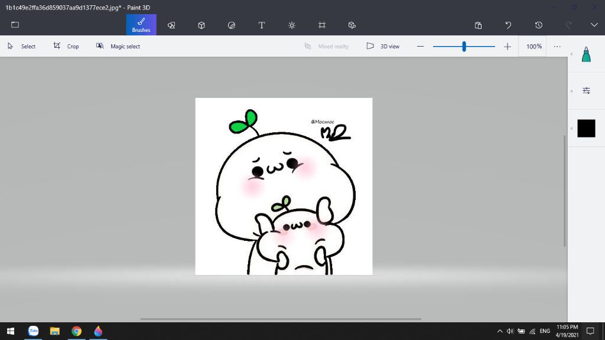Undo the last action
605x340 pixels.
[x=508, y=25]
